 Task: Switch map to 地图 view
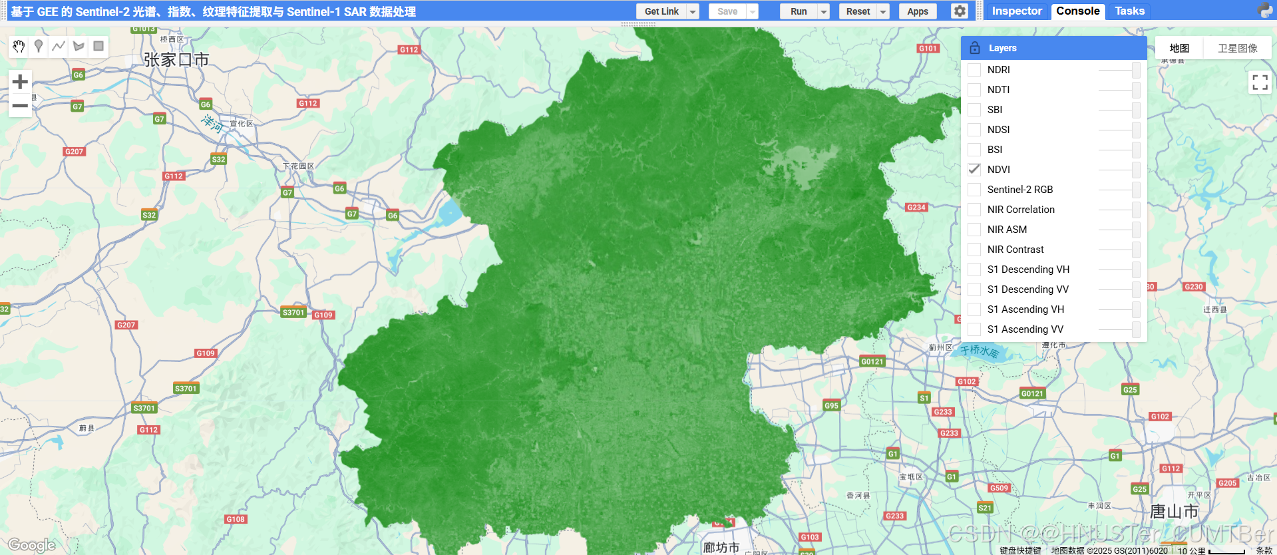click(x=1179, y=48)
